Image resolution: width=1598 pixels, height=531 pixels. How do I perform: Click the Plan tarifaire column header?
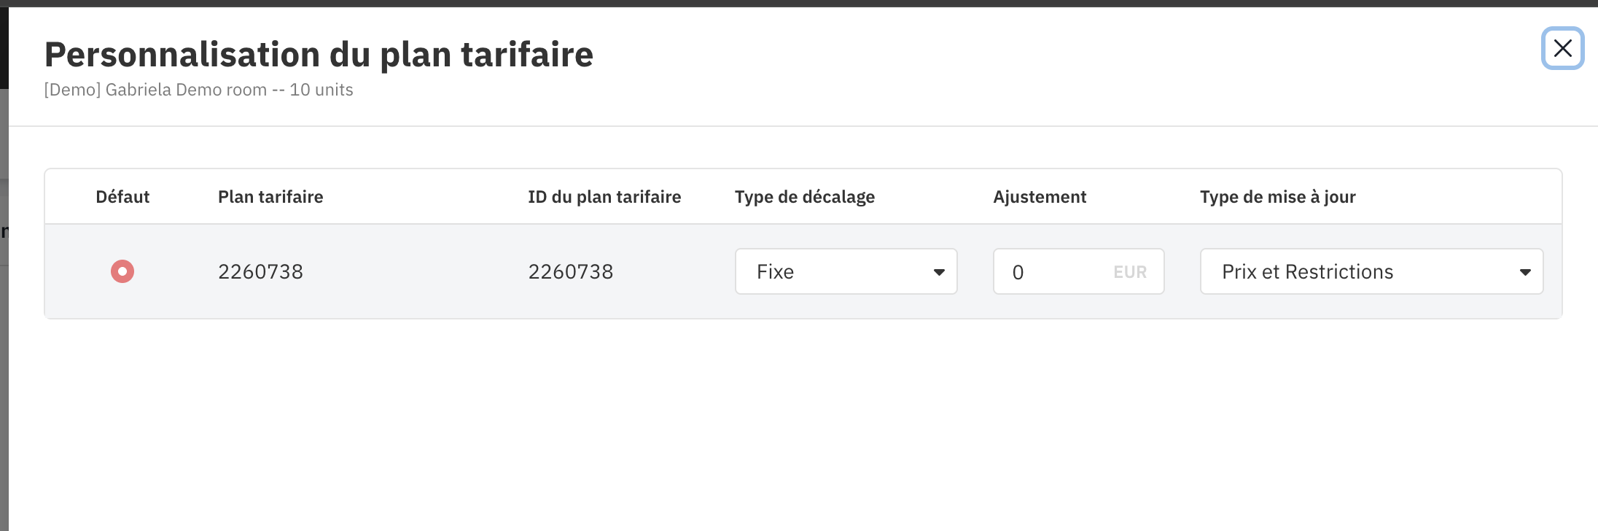click(x=270, y=197)
